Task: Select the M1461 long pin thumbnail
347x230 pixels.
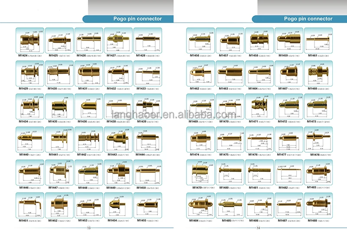Action: click(x=318, y=40)
